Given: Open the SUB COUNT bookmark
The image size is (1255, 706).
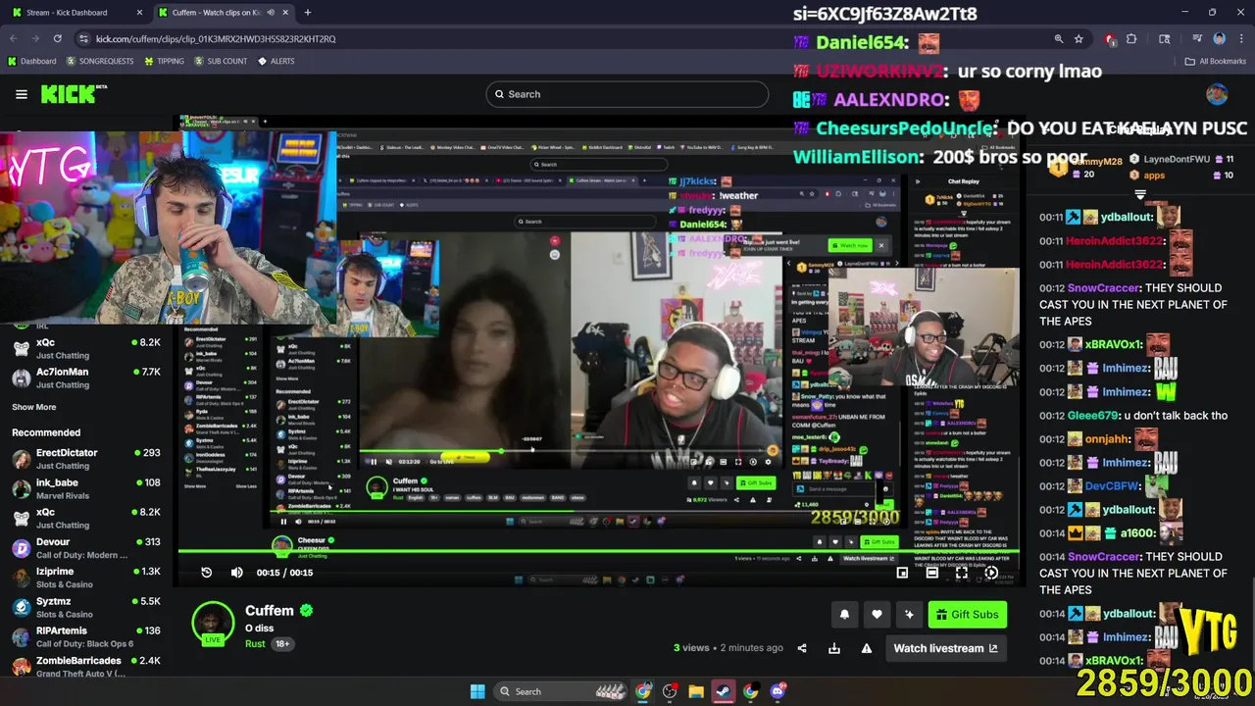Looking at the screenshot, I should 221,61.
